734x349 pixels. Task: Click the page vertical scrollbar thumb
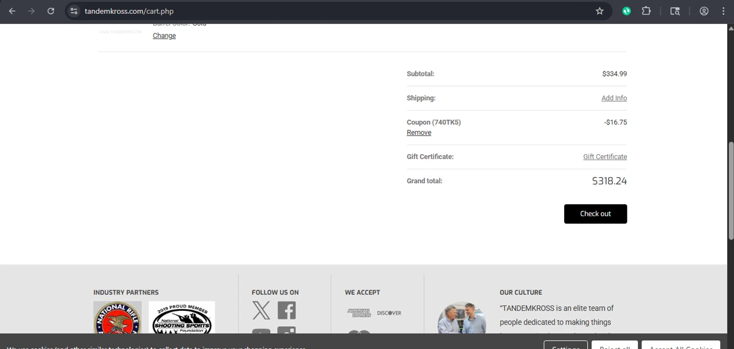[x=731, y=190]
